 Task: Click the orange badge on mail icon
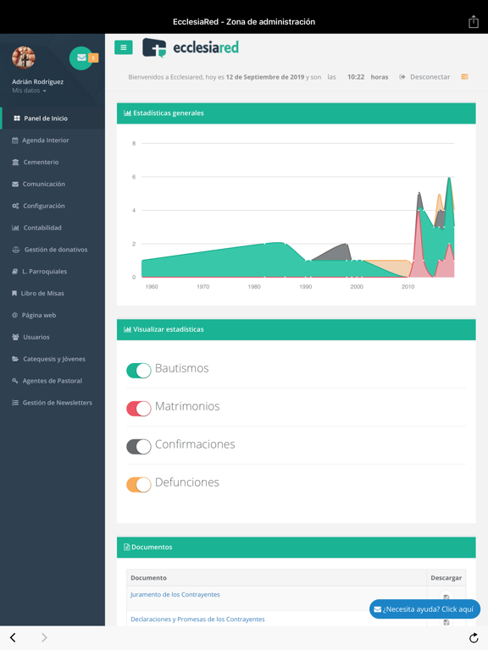[93, 58]
